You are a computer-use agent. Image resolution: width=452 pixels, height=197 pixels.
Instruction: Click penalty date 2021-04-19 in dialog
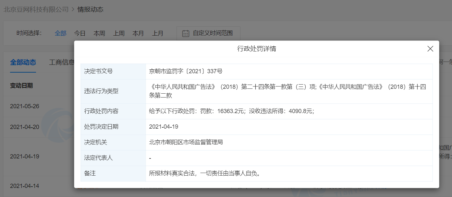[164, 127]
